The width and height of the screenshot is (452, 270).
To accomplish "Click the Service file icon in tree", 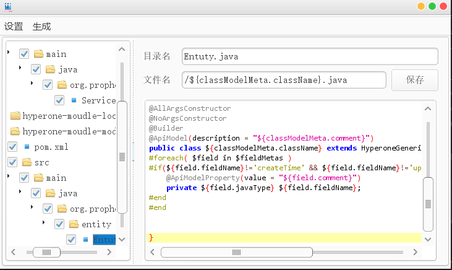I will pos(74,100).
